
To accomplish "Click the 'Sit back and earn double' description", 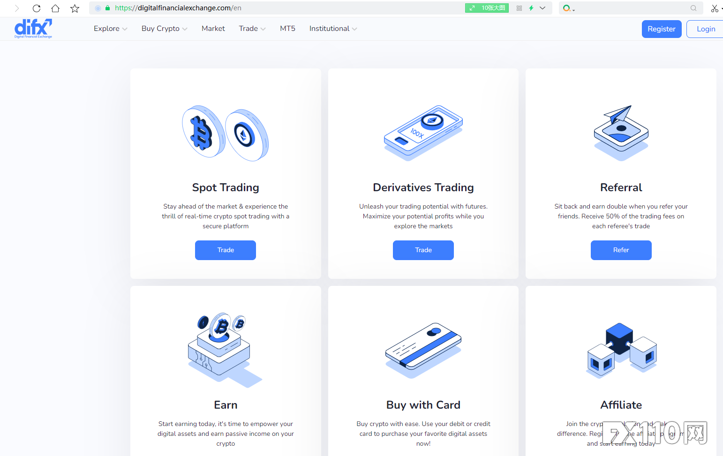I will 621,216.
